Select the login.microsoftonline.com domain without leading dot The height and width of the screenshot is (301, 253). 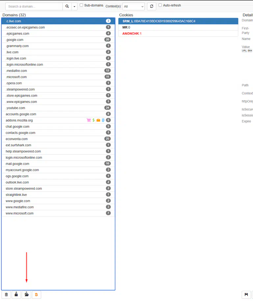(x=58, y=157)
